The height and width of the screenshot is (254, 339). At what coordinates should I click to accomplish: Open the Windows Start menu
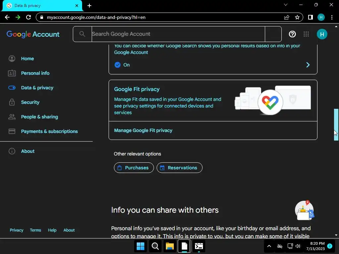pos(140,246)
